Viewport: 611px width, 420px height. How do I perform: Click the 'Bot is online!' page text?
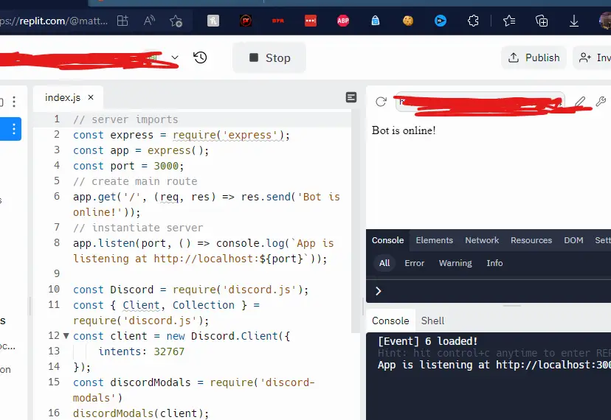tap(404, 130)
